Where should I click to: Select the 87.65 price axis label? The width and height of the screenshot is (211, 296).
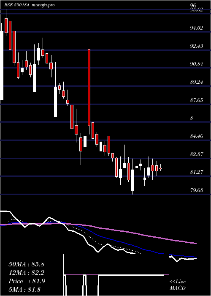click(x=197, y=100)
